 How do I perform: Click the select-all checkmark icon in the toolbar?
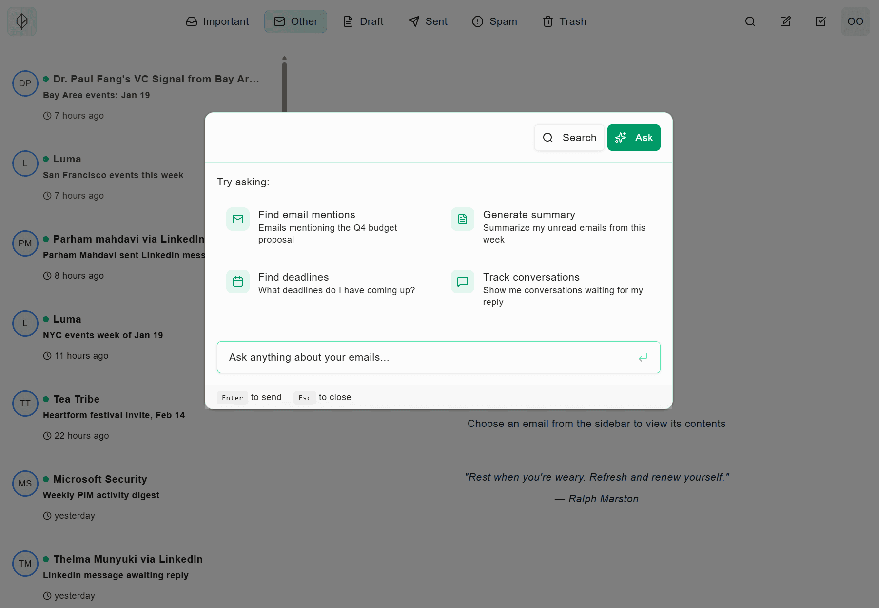point(820,21)
